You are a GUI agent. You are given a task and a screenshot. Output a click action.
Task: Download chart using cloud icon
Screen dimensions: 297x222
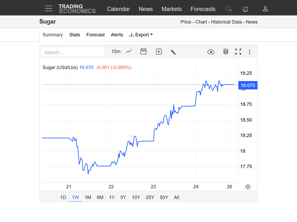tap(211, 52)
